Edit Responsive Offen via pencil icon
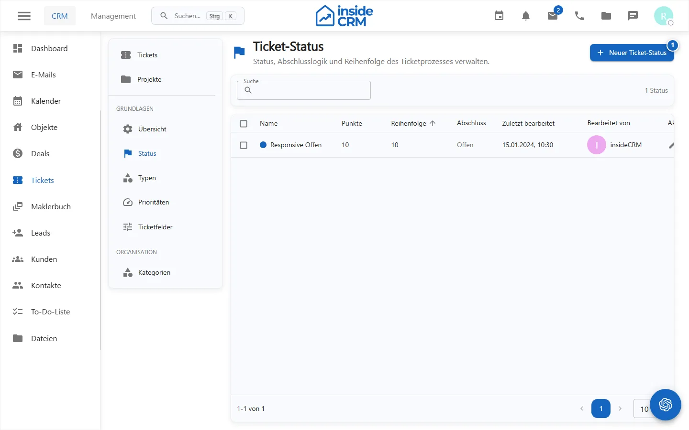 tap(671, 145)
